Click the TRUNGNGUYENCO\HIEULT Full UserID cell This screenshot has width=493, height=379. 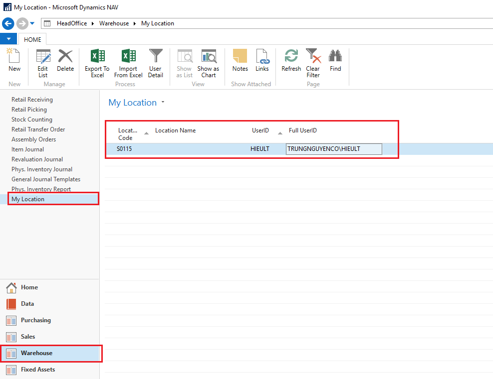click(x=334, y=149)
